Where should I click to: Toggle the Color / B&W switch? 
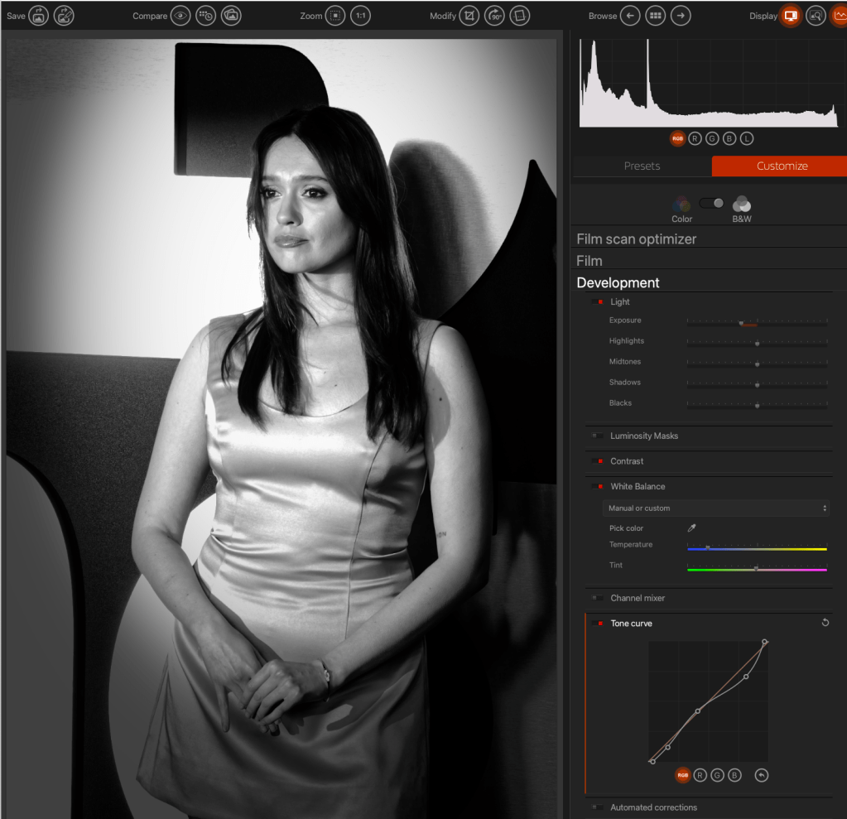(x=711, y=203)
